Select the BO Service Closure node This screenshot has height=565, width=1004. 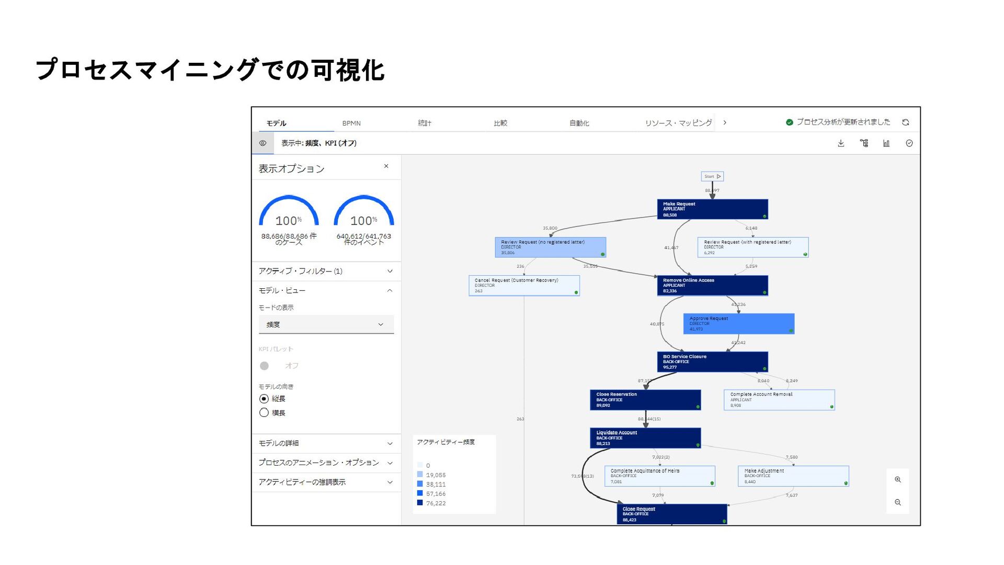point(713,362)
